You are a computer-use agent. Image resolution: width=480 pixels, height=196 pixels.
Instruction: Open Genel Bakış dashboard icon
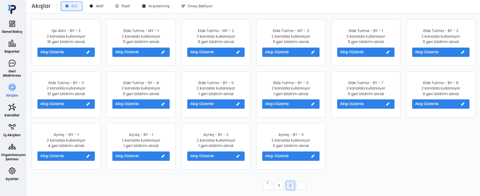tap(12, 24)
